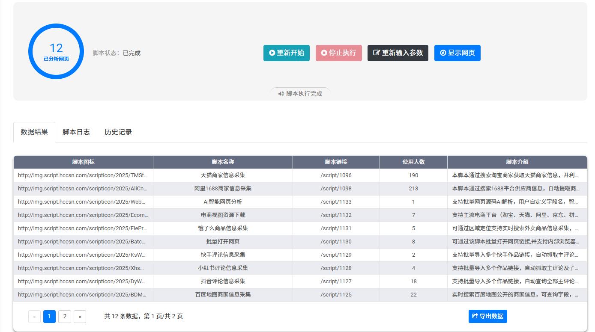Click the /script/1131 link cell
Image resolution: width=595 pixels, height=332 pixels.
click(x=336, y=228)
